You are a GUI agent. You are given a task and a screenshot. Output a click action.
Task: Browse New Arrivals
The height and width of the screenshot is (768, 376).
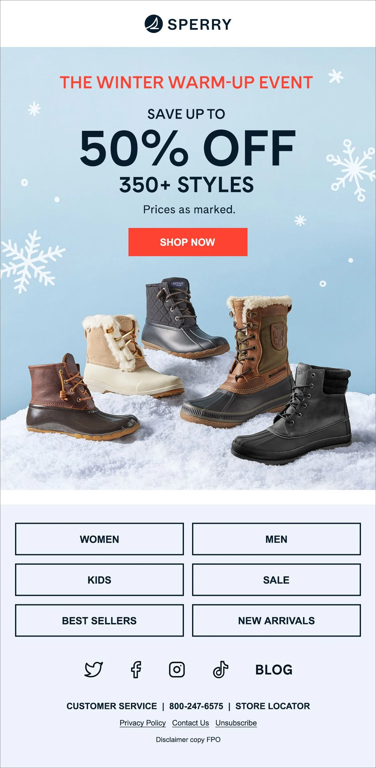276,620
